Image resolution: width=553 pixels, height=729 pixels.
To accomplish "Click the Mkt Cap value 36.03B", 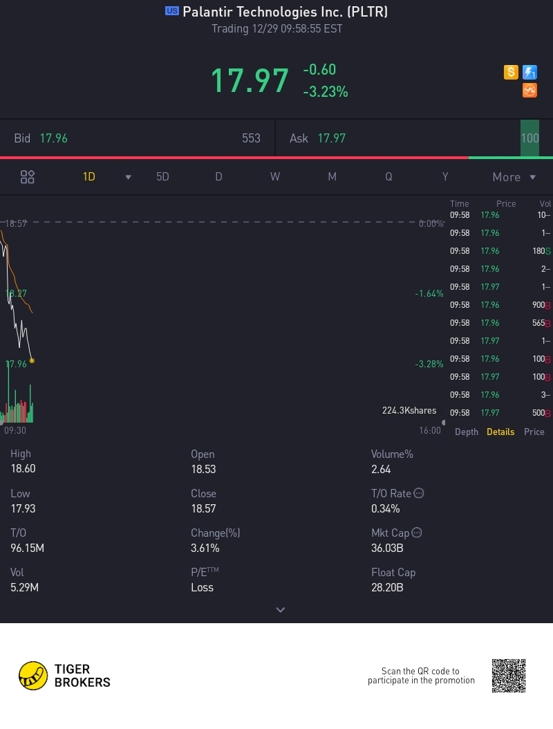I will pyautogui.click(x=387, y=548).
